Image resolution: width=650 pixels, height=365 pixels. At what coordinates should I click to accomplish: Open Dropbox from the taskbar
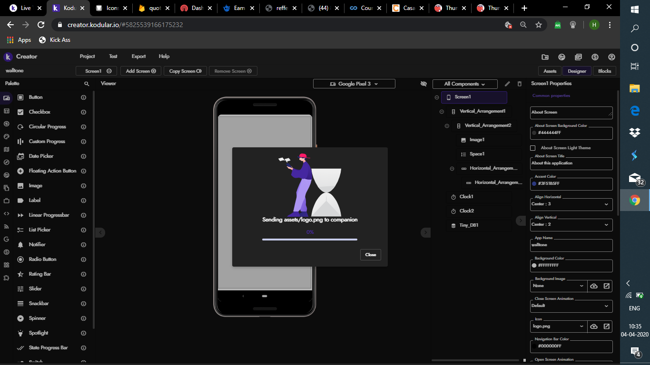[635, 133]
